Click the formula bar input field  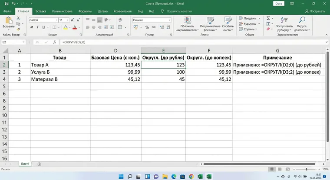coord(192,42)
